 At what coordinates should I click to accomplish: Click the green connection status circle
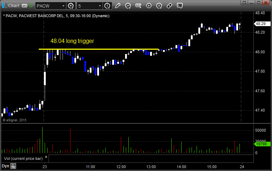(31, 6)
